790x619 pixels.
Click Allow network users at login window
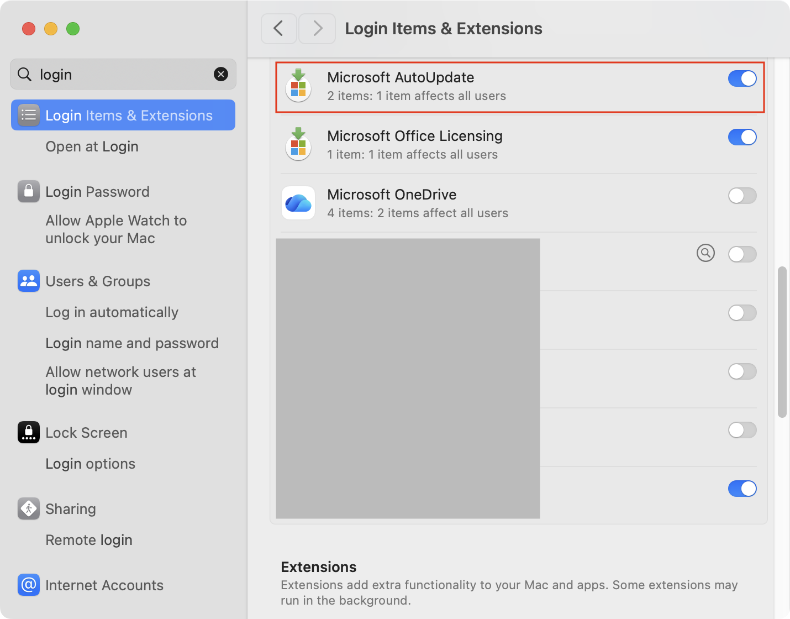click(x=120, y=381)
